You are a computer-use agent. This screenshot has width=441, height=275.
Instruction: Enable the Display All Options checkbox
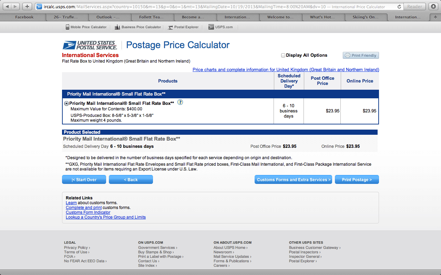click(283, 55)
